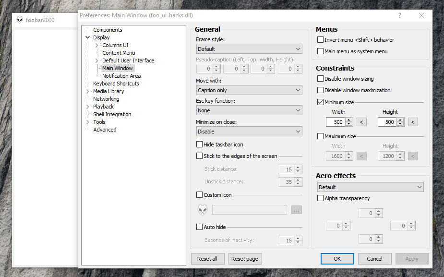
Task: Select Context Menu in the tree
Action: [119, 53]
